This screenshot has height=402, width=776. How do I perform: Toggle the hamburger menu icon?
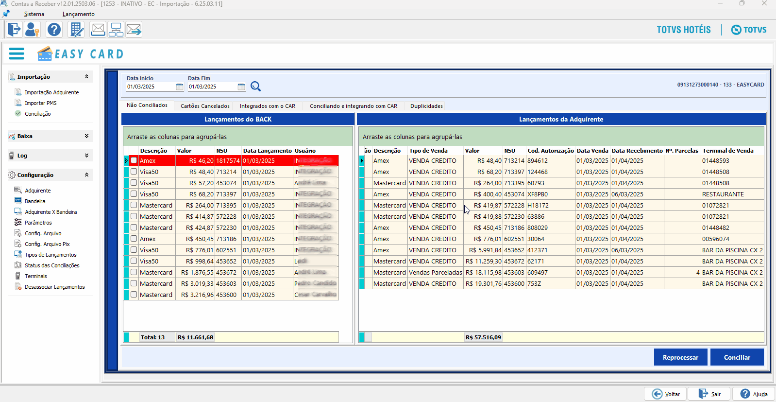[x=17, y=53]
